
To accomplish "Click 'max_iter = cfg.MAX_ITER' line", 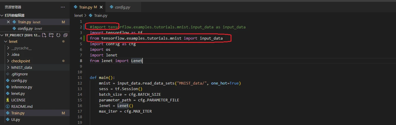I will pos(125,111).
